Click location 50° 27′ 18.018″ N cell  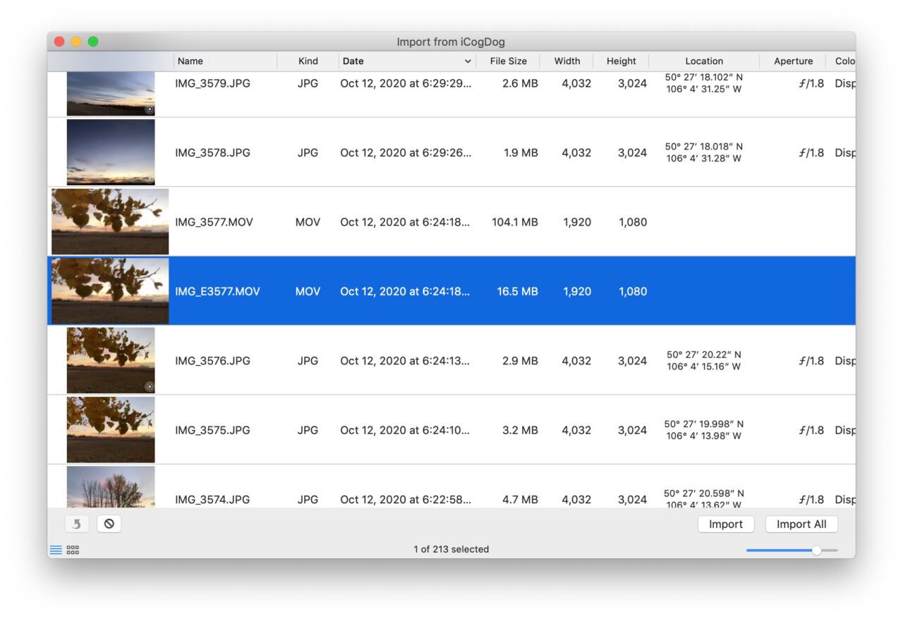click(x=704, y=152)
